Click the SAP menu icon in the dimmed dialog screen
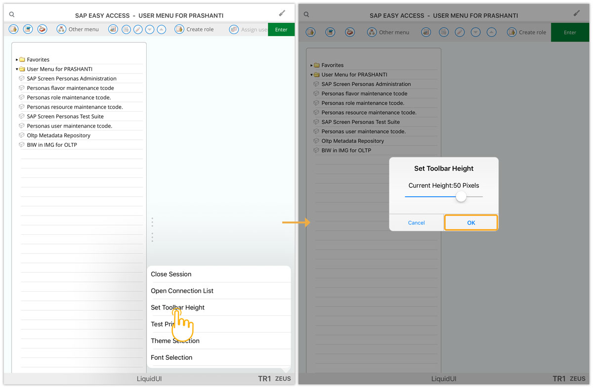The width and height of the screenshot is (593, 388). [x=331, y=33]
